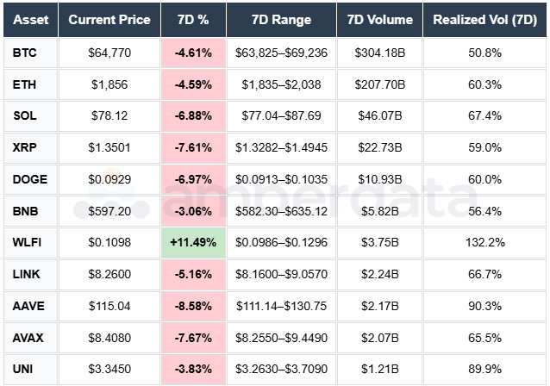Viewport: 550px width, 386px height.
Task: Click WLFI's 132.2% realized vol cell
Action: pos(483,244)
